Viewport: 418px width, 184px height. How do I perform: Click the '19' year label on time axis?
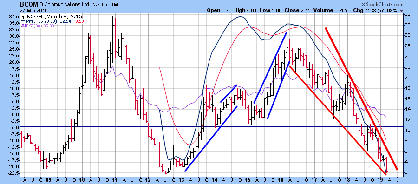(x=380, y=180)
